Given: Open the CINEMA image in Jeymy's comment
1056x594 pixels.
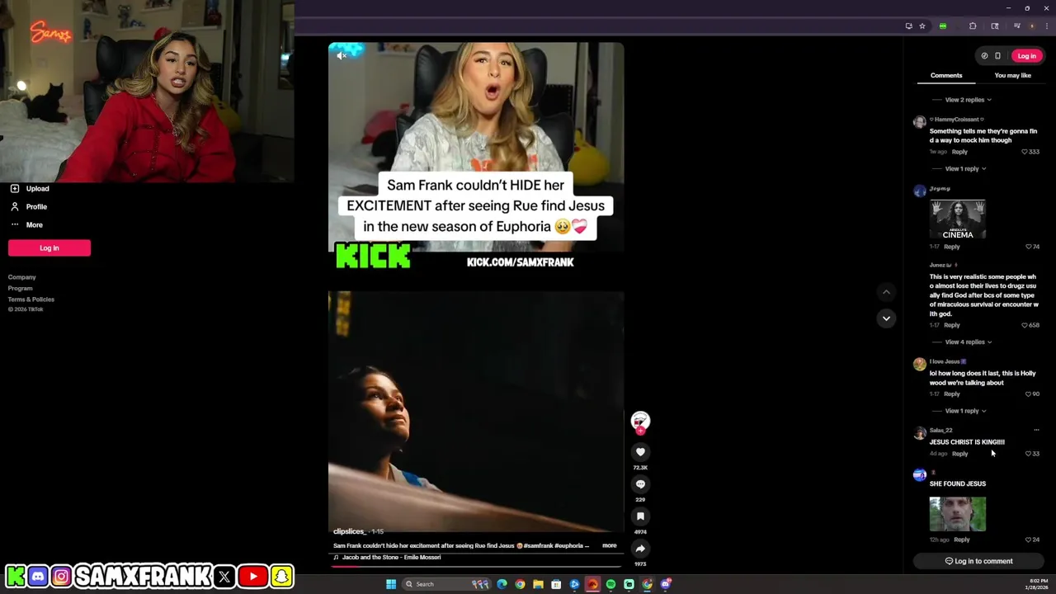Looking at the screenshot, I should point(958,219).
